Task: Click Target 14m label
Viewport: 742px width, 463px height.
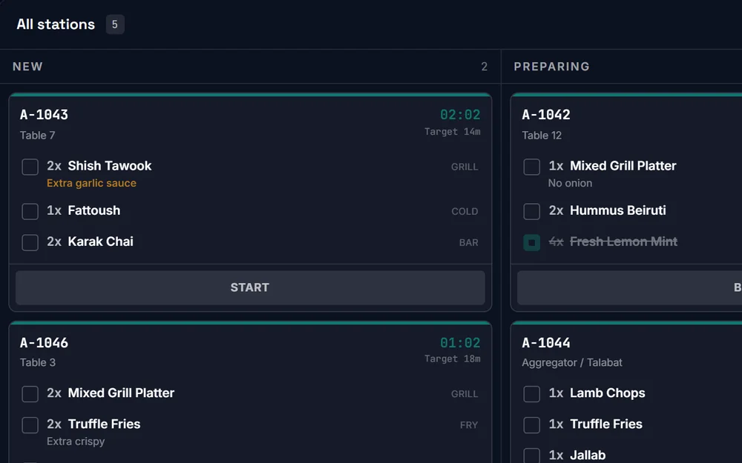Action: [453, 131]
